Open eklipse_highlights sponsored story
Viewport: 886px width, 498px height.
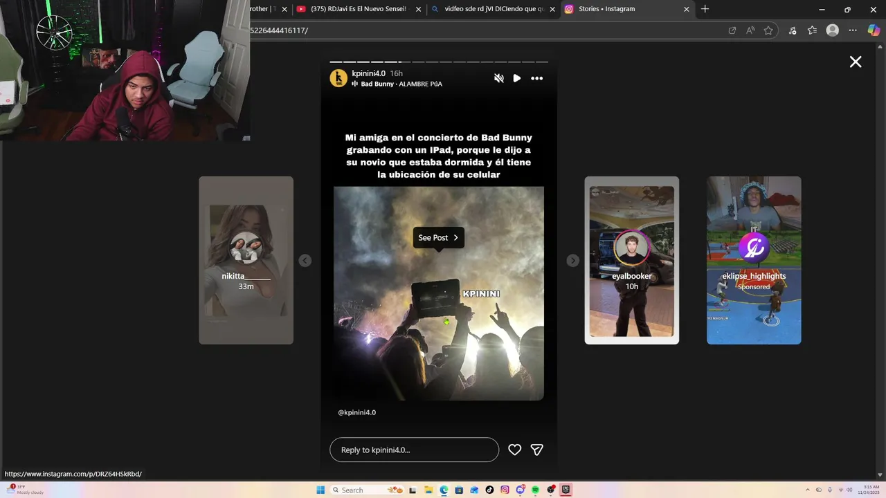754,260
